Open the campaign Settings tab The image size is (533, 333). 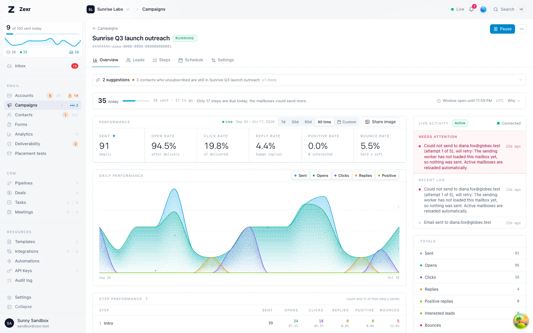tap(223, 60)
